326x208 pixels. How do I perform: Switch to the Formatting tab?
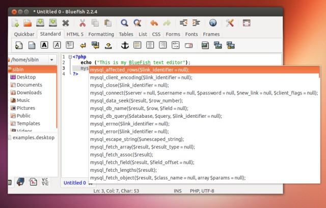pos(101,34)
